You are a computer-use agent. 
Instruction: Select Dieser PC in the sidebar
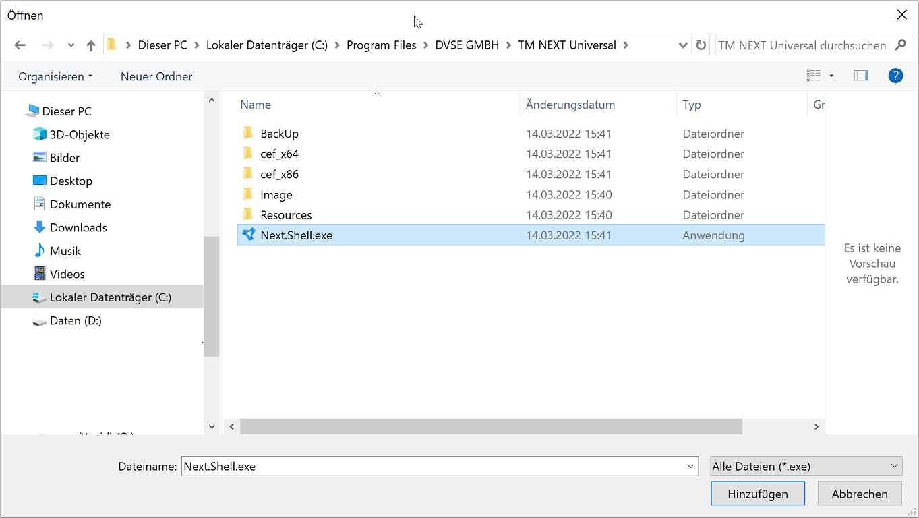coord(67,111)
